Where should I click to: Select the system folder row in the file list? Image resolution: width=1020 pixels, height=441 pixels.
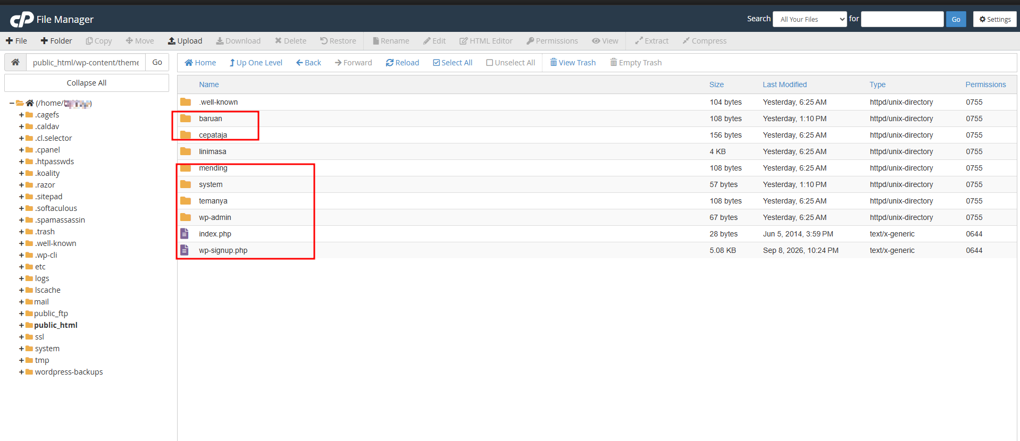(x=597, y=184)
